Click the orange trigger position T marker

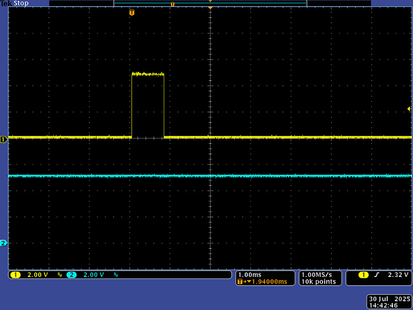(132, 12)
